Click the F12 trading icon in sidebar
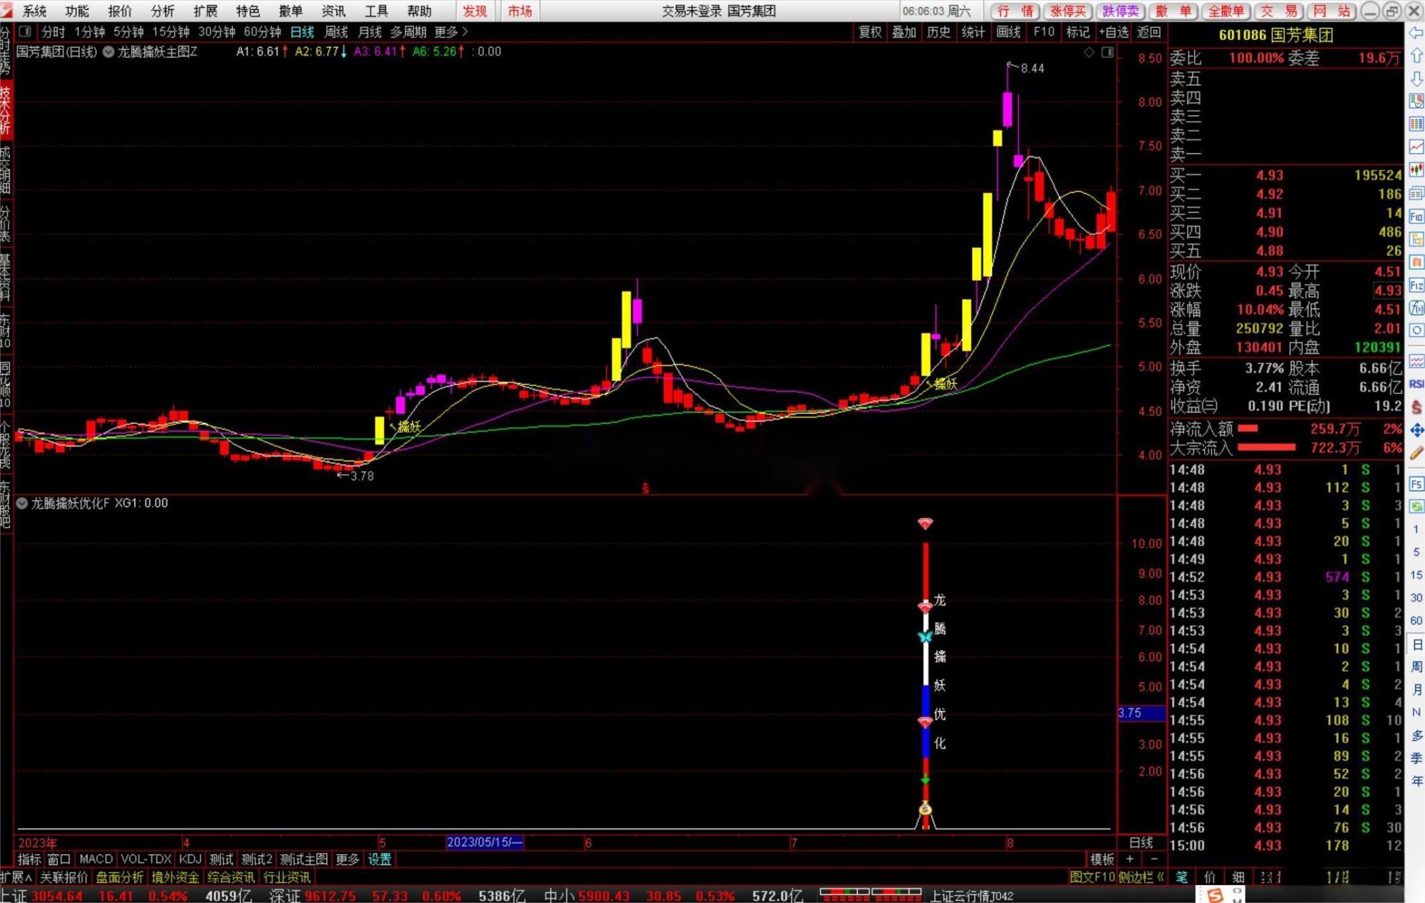The image size is (1425, 903). click(x=1416, y=286)
